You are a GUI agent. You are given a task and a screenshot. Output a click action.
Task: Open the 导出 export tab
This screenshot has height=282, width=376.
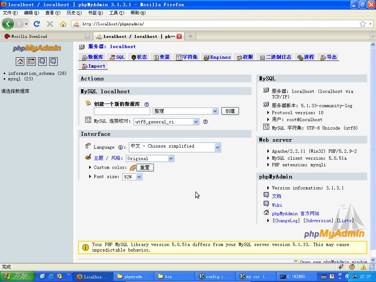coord(329,57)
